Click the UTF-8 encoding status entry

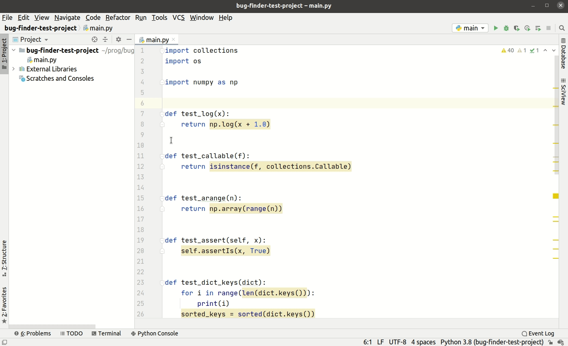click(x=397, y=342)
